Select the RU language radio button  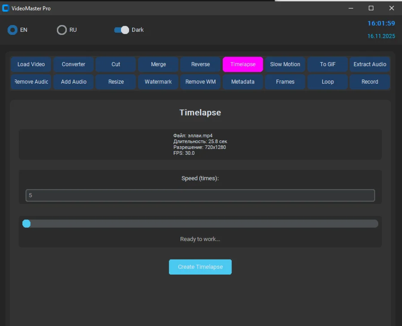point(62,30)
